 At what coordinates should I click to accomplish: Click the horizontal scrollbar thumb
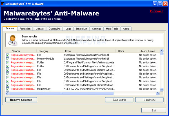pyautogui.click(x=61, y=93)
